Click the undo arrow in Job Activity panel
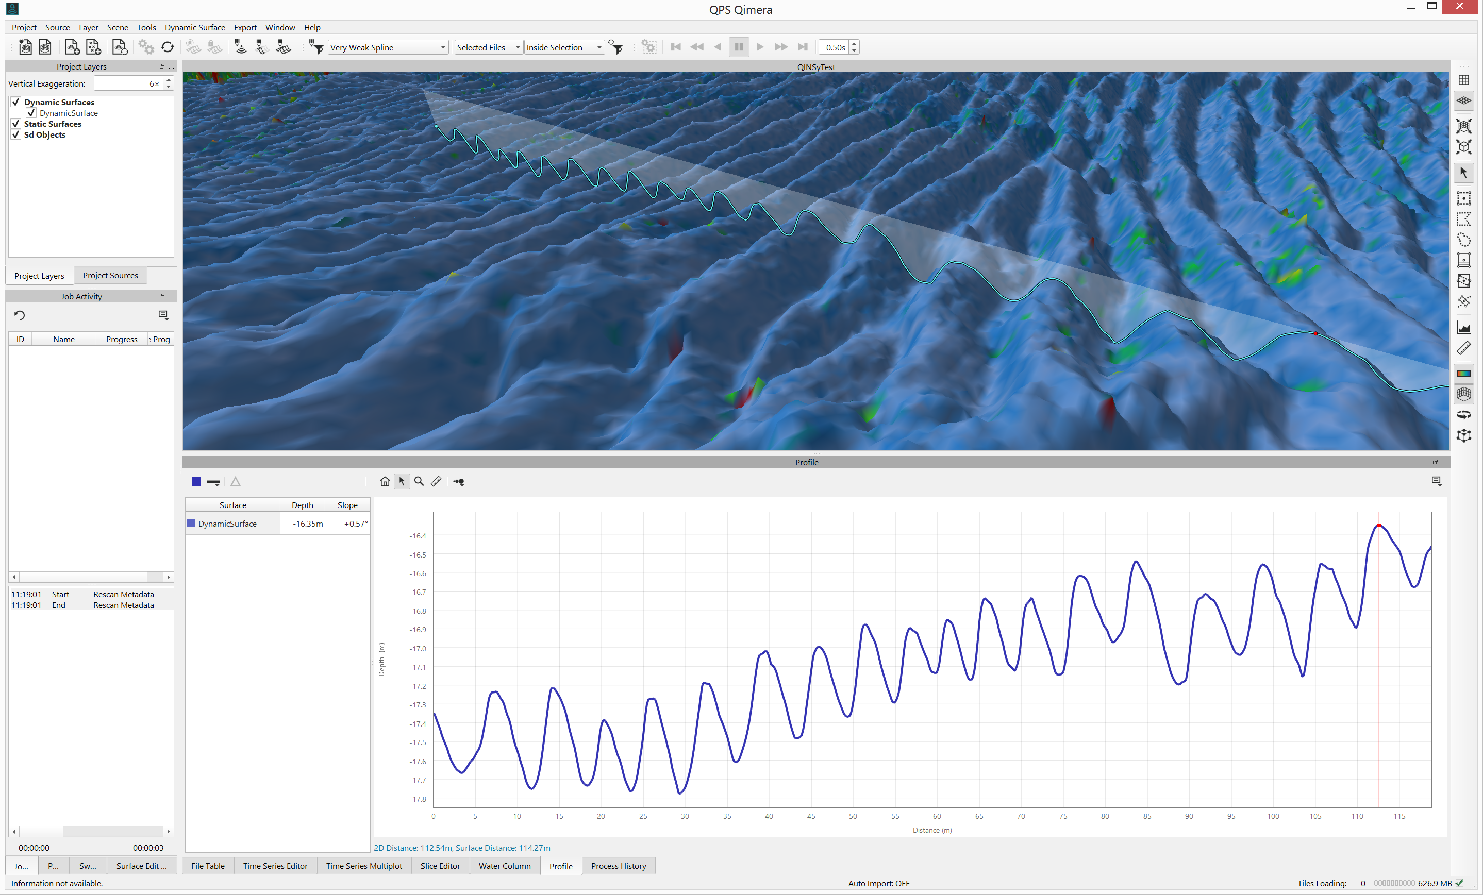The width and height of the screenshot is (1483, 895). click(x=19, y=315)
